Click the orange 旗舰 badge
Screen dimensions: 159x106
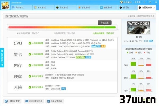click(x=103, y=46)
